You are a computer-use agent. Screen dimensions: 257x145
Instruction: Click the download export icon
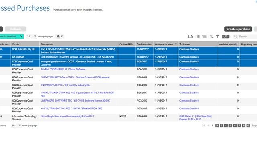pos(58,37)
